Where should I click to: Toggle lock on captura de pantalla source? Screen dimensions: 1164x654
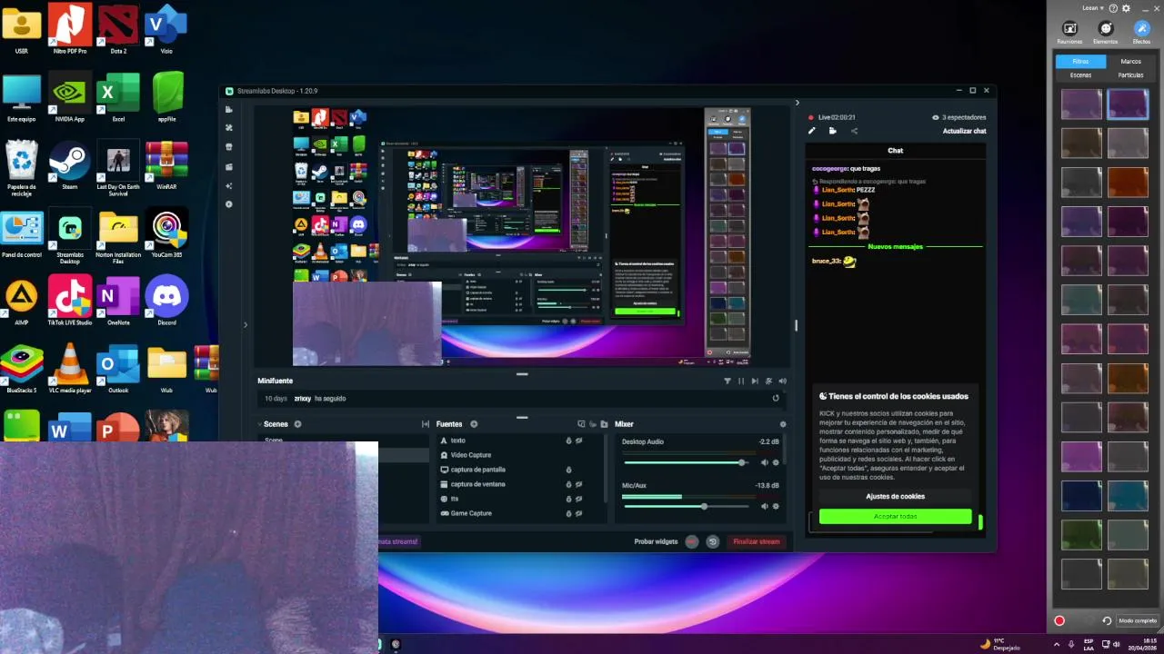point(569,470)
